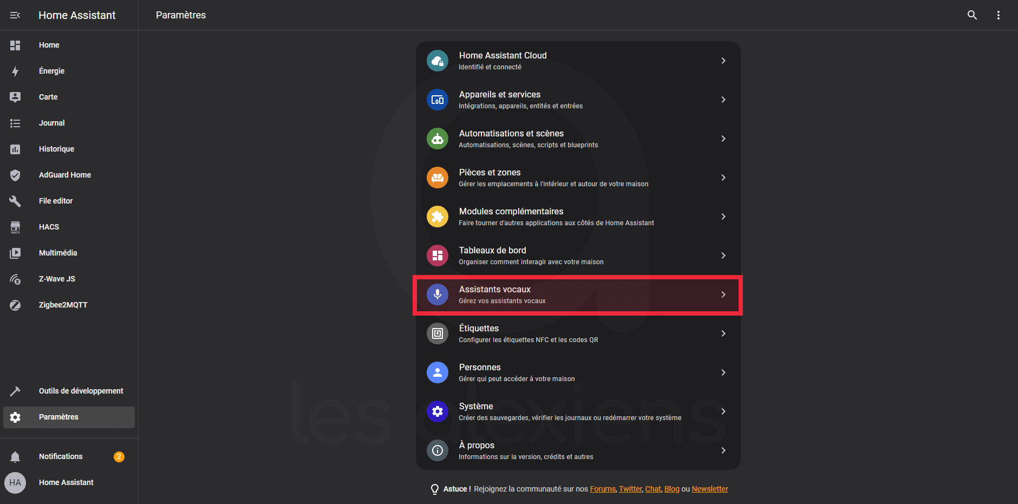Click "Informations sur la version, crédits et autres"
Viewport: 1018px width, 504px height.
(526, 457)
